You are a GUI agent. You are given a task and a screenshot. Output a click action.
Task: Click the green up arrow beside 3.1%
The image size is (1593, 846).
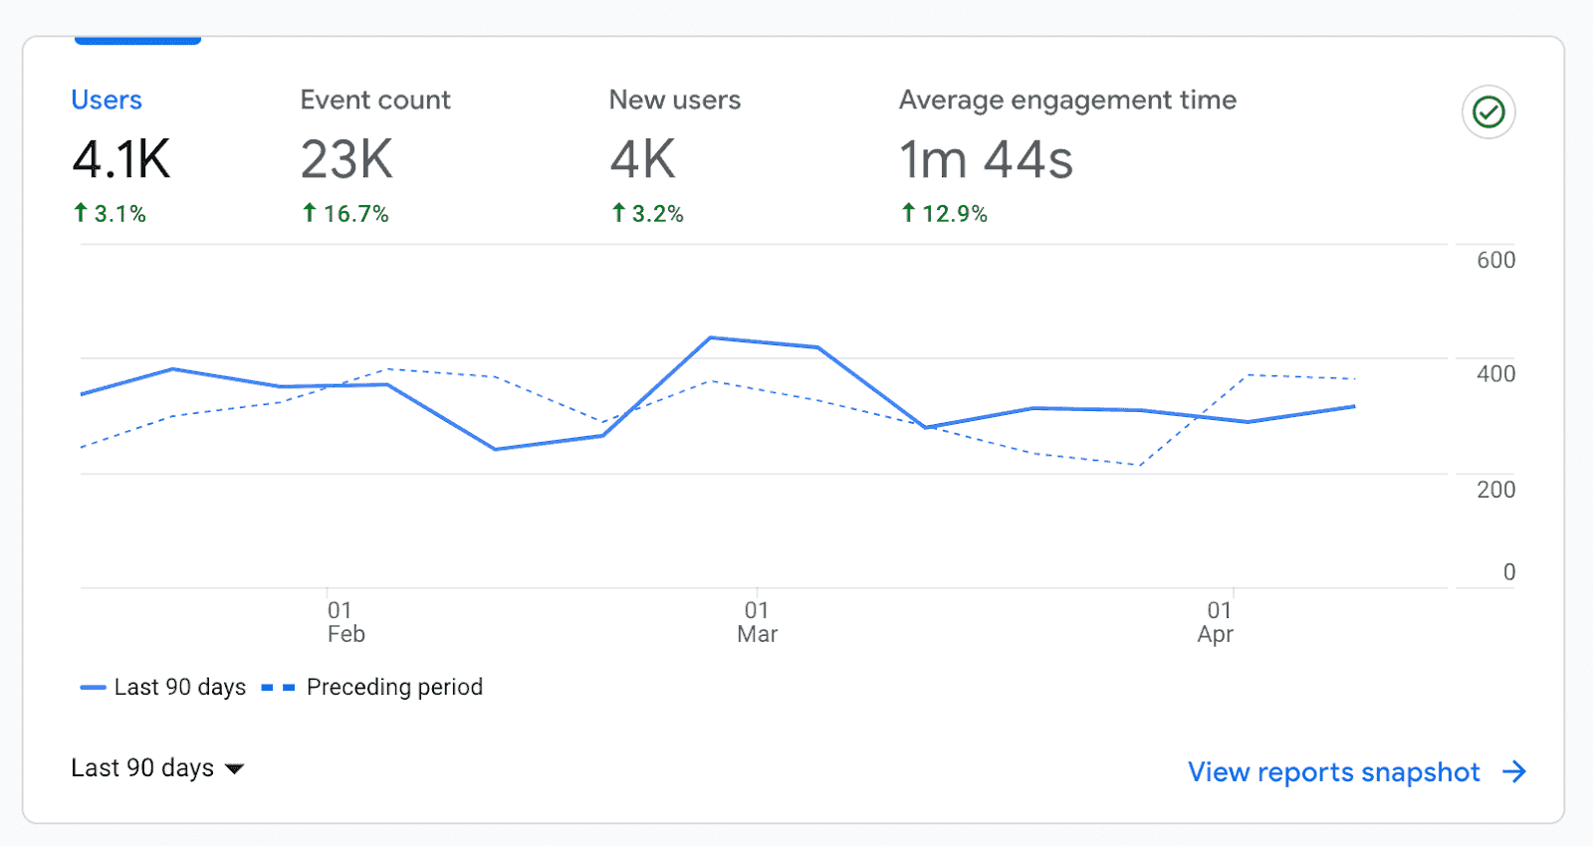click(81, 213)
